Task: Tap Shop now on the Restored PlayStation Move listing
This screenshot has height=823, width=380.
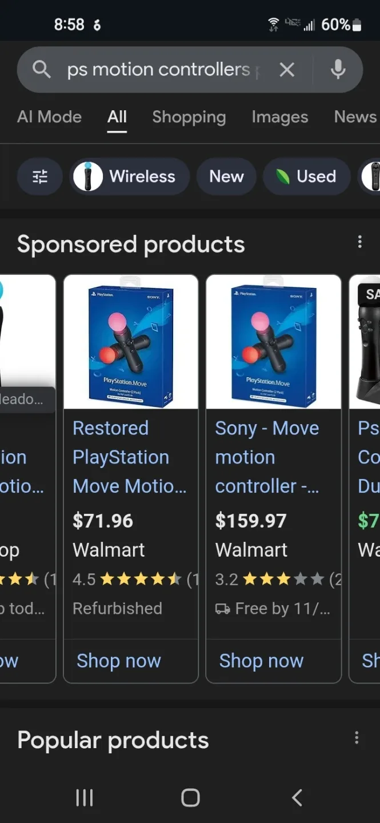Action: 118,661
